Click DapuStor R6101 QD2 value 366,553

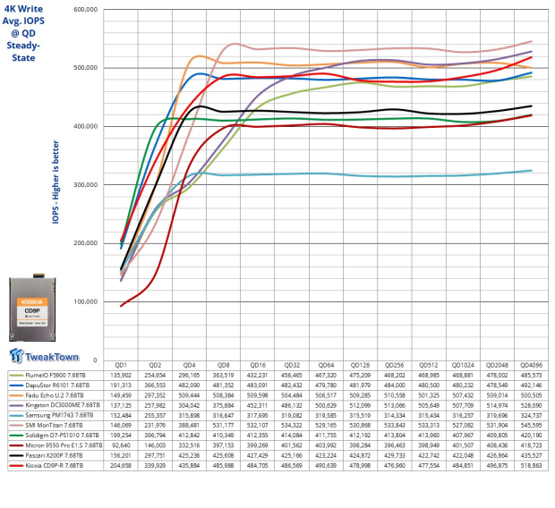pos(155,385)
